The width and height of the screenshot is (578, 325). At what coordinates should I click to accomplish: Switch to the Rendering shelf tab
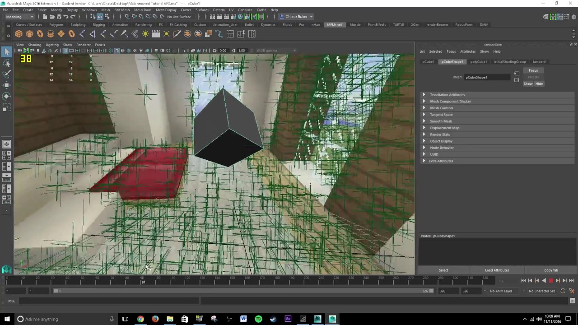(143, 25)
